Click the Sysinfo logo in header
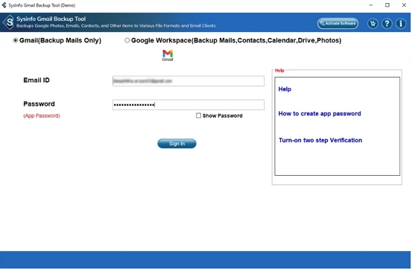The width and height of the screenshot is (412, 269). 8,22
